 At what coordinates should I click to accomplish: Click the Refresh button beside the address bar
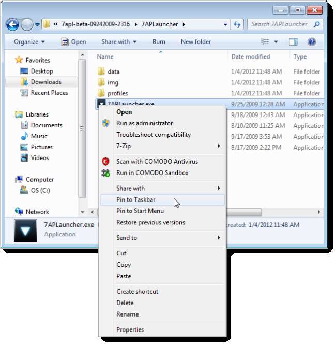point(237,24)
